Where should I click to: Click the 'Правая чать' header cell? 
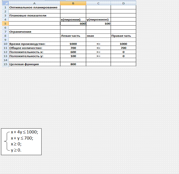click(123, 36)
